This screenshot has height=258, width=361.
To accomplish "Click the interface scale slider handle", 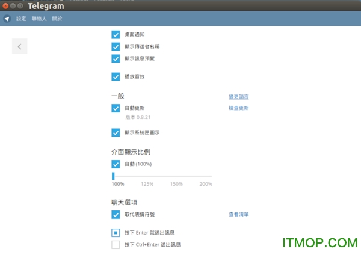I will [113, 176].
